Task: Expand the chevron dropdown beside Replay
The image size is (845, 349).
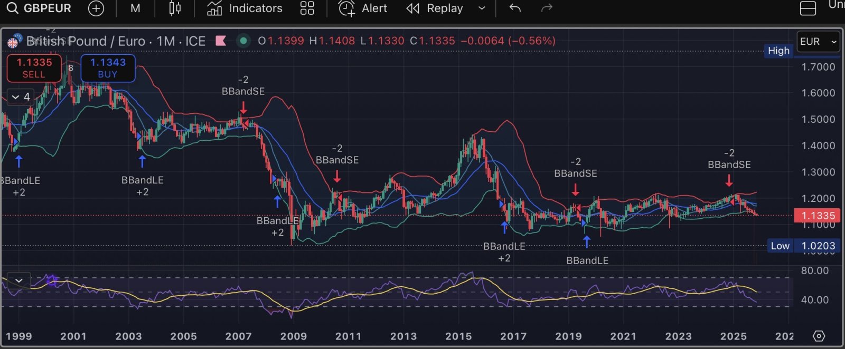Action: point(482,8)
